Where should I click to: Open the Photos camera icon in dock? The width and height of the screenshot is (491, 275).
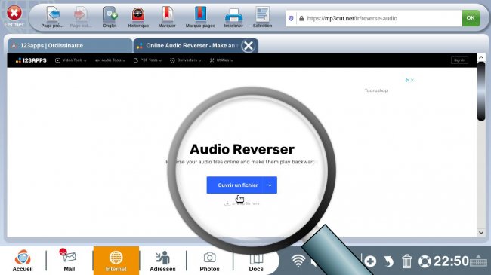209,258
